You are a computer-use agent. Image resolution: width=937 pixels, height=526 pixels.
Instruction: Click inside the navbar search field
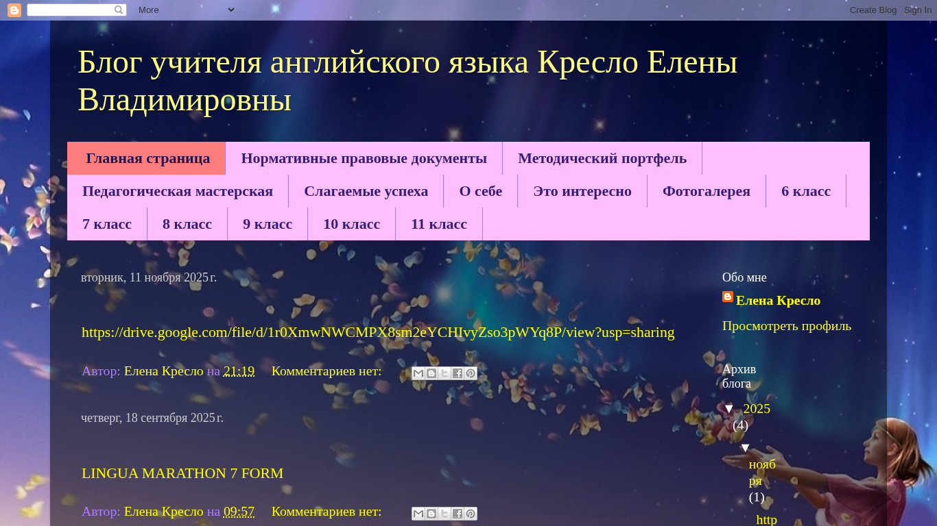[x=70, y=10]
